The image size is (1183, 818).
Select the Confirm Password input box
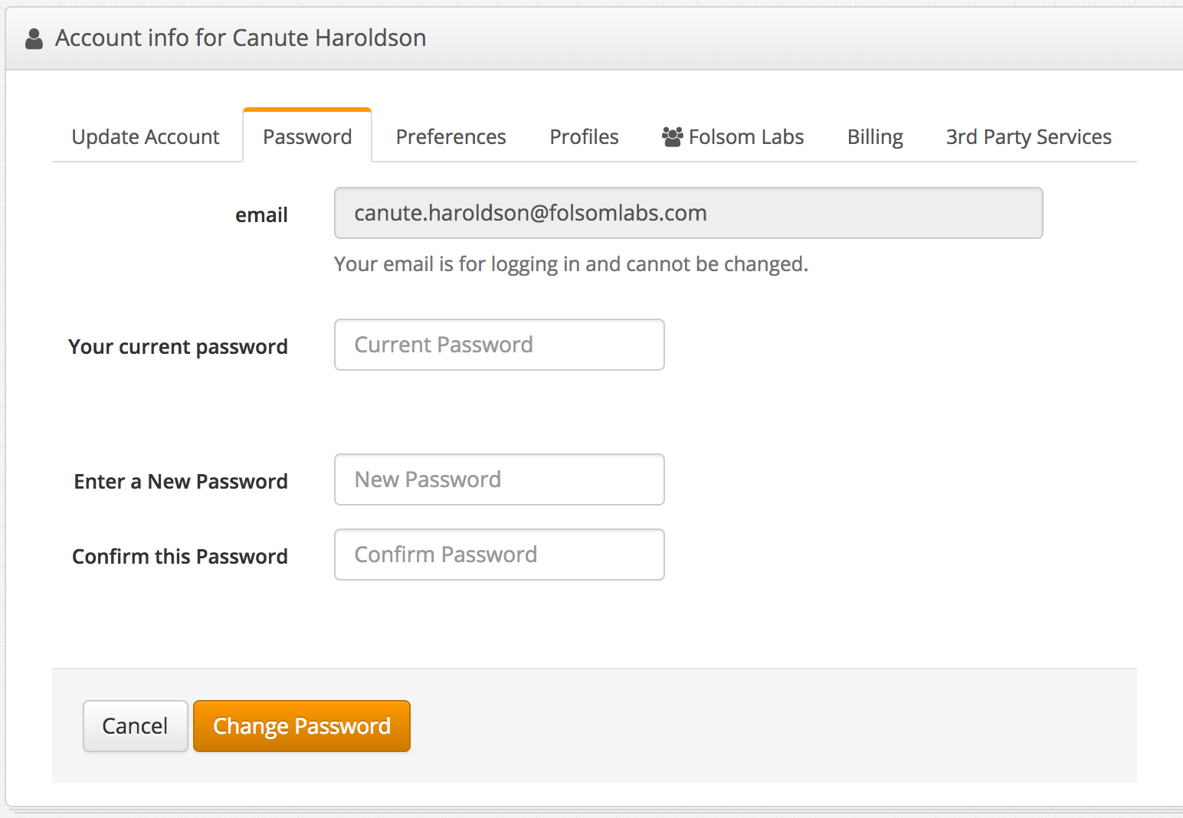(500, 555)
